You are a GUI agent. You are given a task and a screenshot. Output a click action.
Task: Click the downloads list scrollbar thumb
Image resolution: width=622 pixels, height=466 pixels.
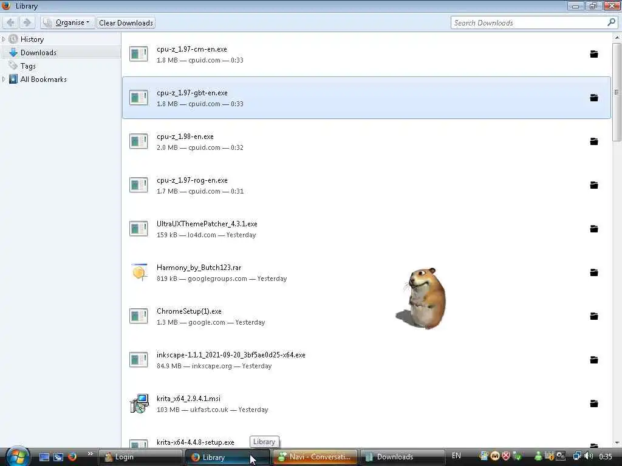(617, 92)
